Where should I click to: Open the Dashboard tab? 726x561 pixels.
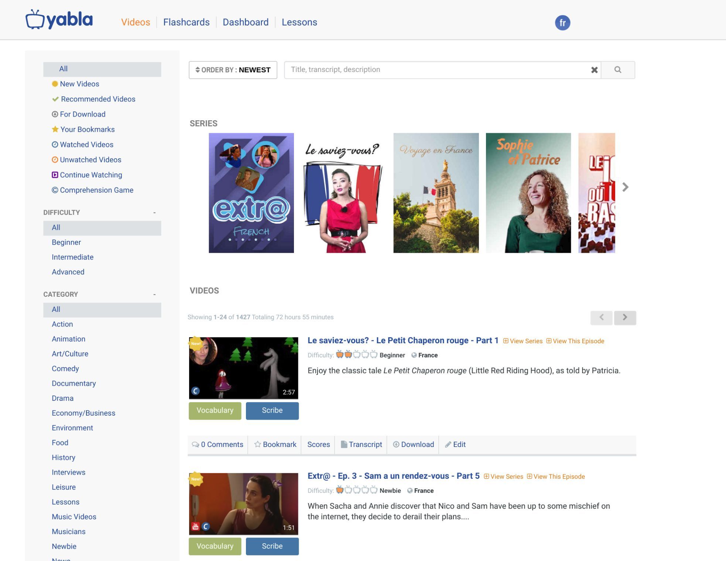coord(245,22)
